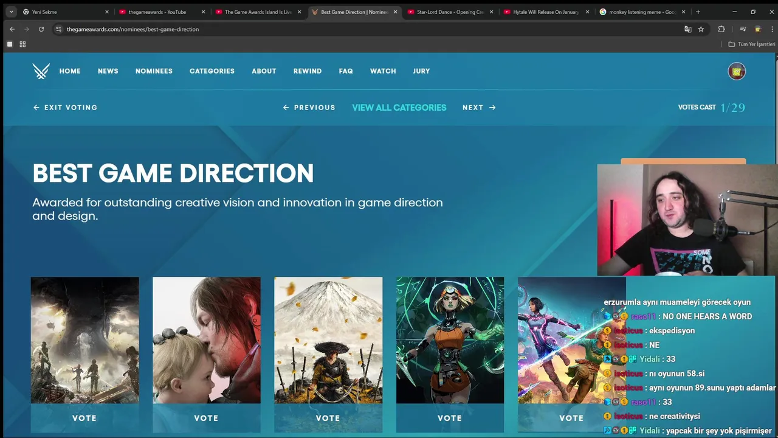Viewport: 778px width, 438px height.
Task: Vote for the nominee with man kissing baby
Action: 206,419
